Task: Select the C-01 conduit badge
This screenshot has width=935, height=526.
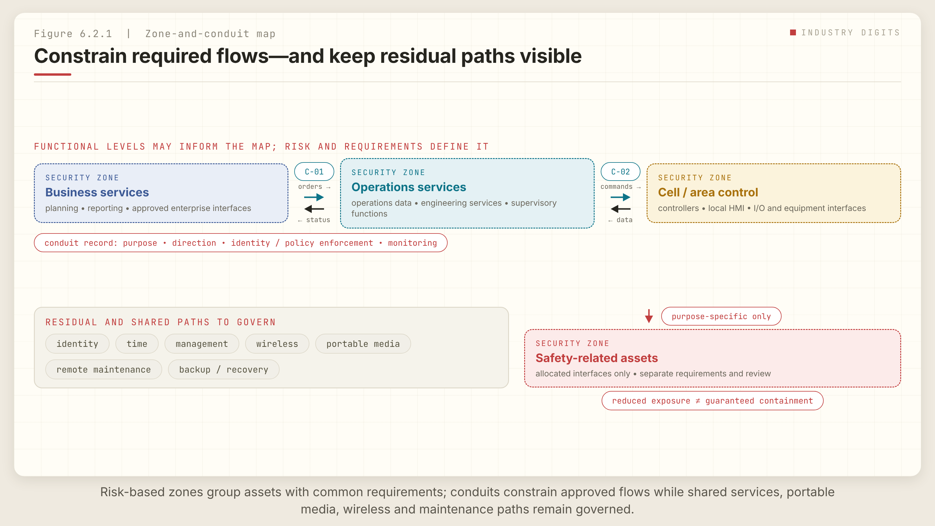Action: [314, 171]
